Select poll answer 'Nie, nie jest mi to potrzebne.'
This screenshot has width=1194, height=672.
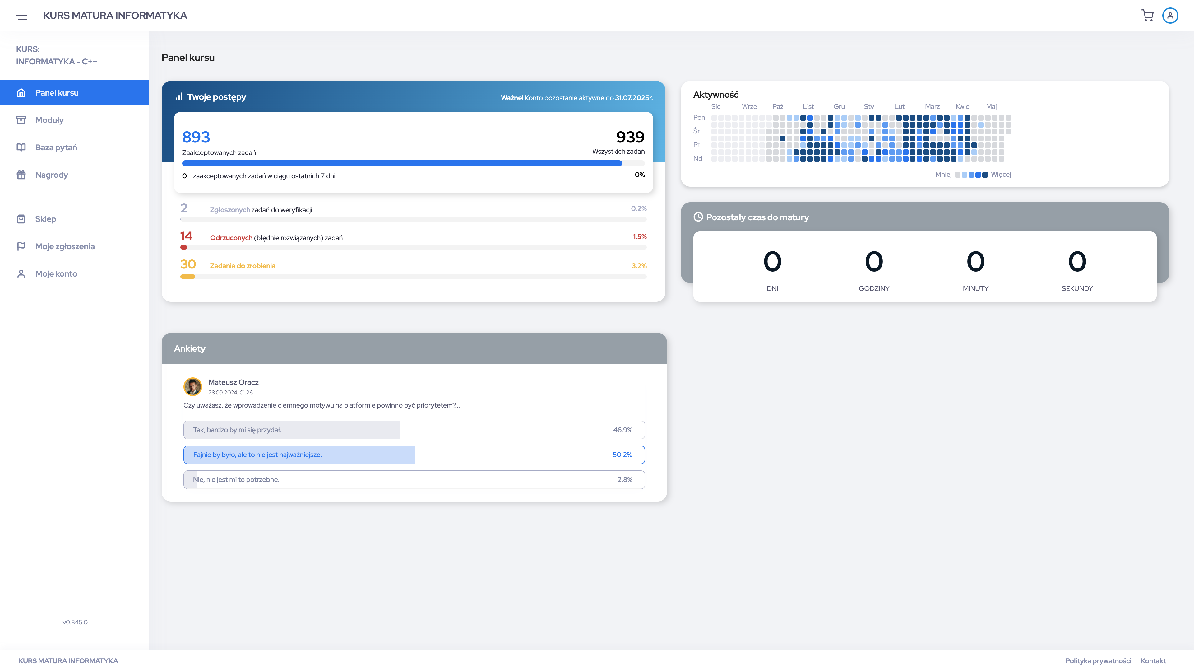414,479
